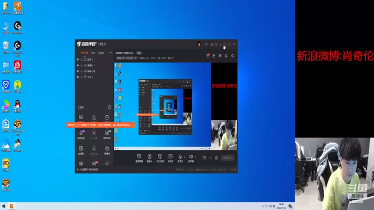The image size is (374, 210).
Task: Click the viewer count in room info
Action: [171, 58]
